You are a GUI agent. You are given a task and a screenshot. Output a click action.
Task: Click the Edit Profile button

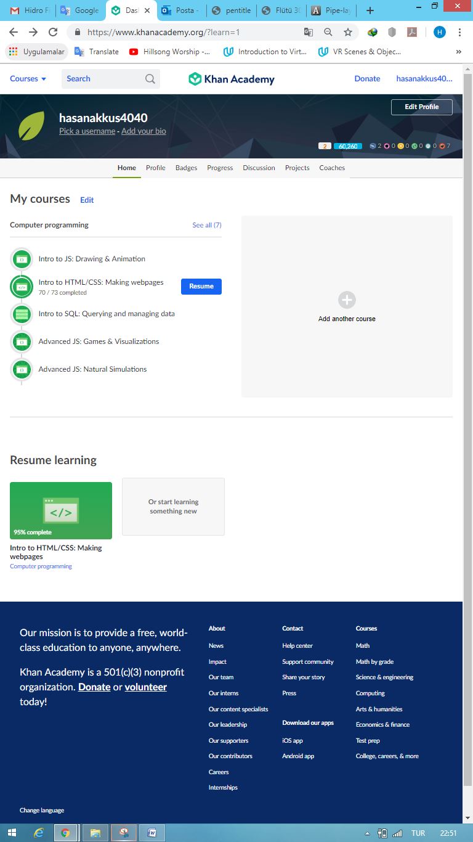point(422,107)
